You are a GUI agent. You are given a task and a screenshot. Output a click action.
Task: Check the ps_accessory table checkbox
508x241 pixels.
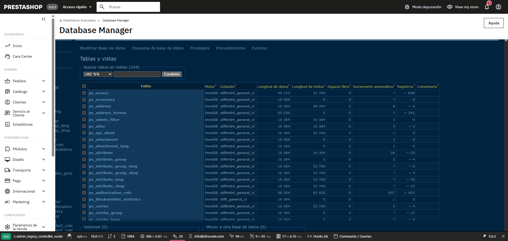[84, 99]
